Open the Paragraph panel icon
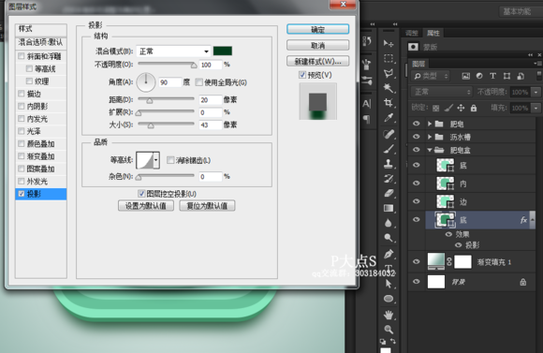 (366, 119)
